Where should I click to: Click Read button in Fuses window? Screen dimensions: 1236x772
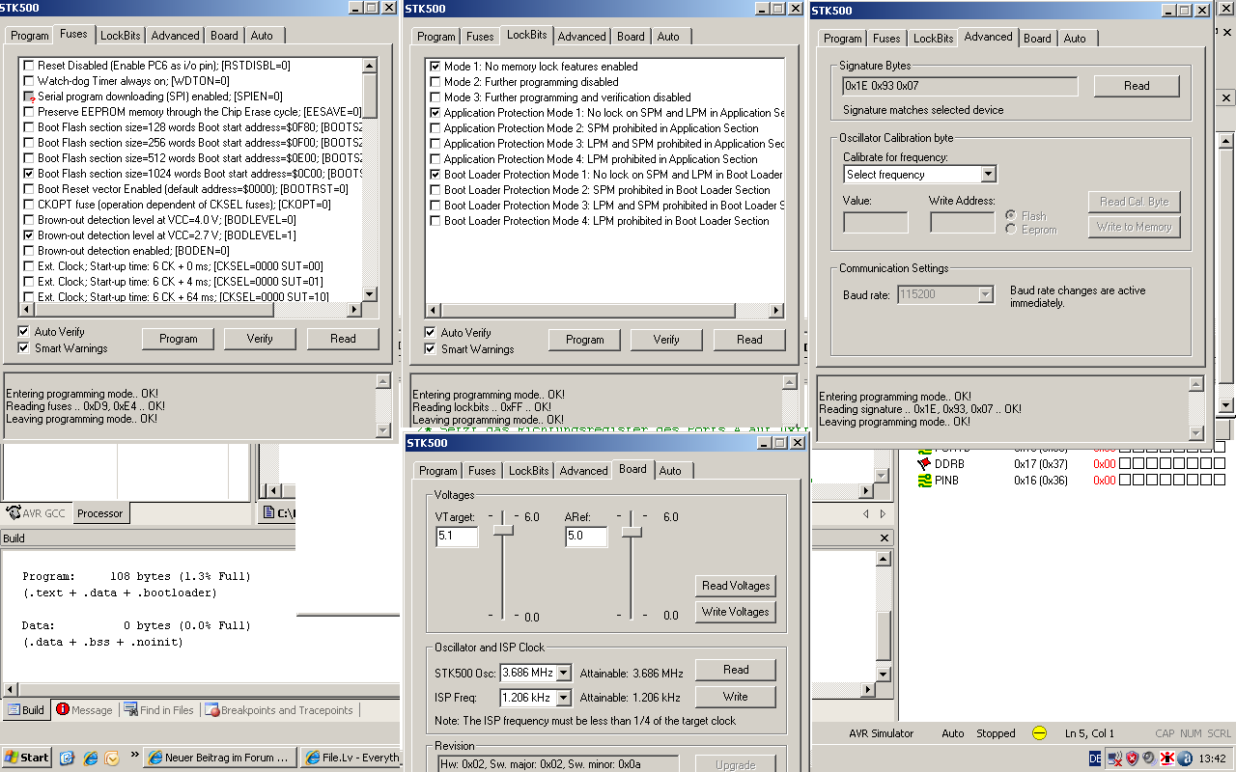tap(343, 339)
